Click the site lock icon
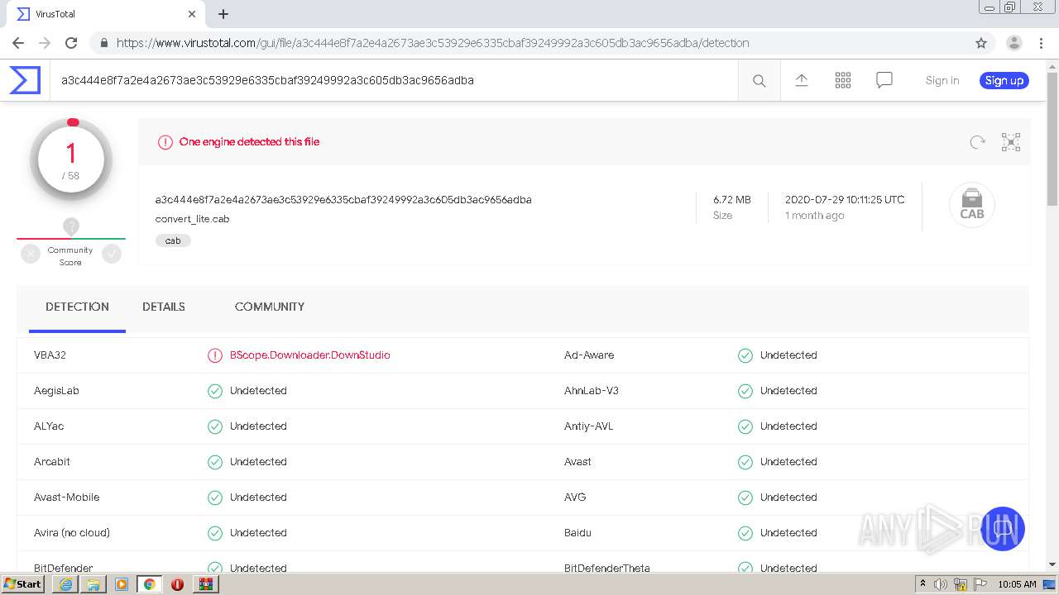Screen dimensions: 1059x595 103,43
